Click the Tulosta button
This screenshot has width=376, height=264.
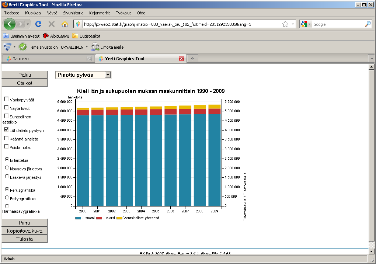point(24,239)
